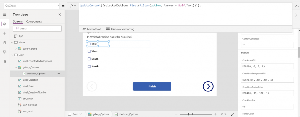Select label_CountSelectedOptions in tree
Image resolution: width=300 pixels, height=117 pixels.
tap(37, 61)
